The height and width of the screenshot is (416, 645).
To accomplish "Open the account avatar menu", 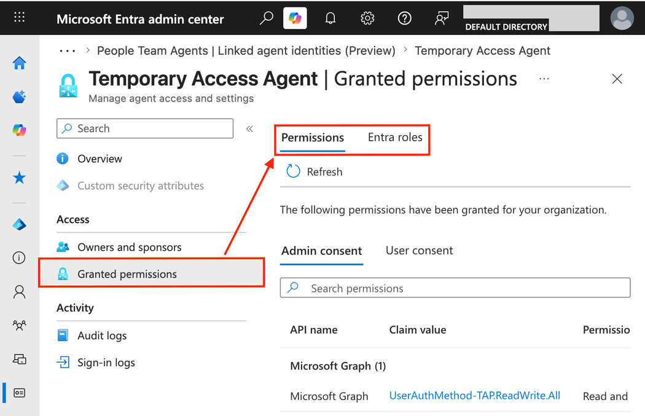I will coord(622,18).
